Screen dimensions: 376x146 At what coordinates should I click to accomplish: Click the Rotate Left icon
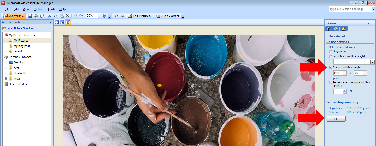[x=116, y=16]
